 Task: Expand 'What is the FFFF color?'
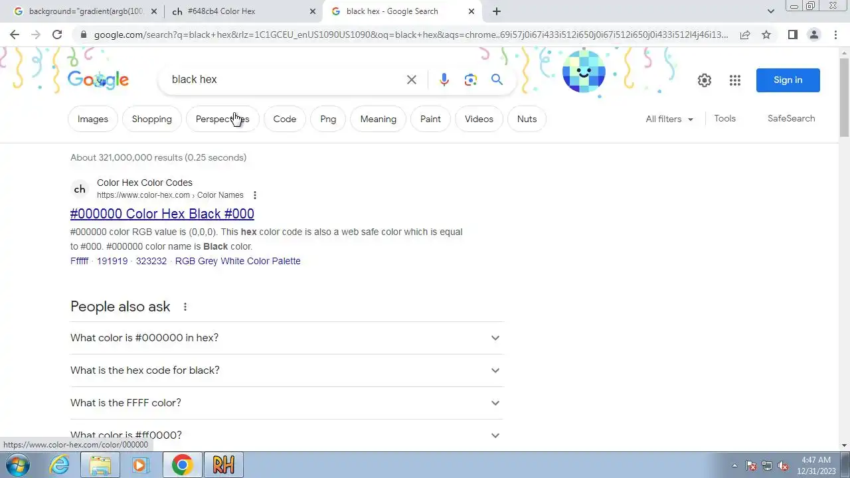tap(287, 403)
